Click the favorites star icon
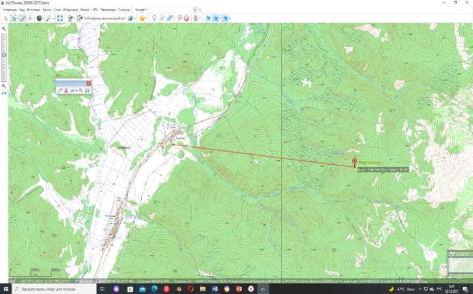Viewport: 473px width, 294px height. coord(143,18)
